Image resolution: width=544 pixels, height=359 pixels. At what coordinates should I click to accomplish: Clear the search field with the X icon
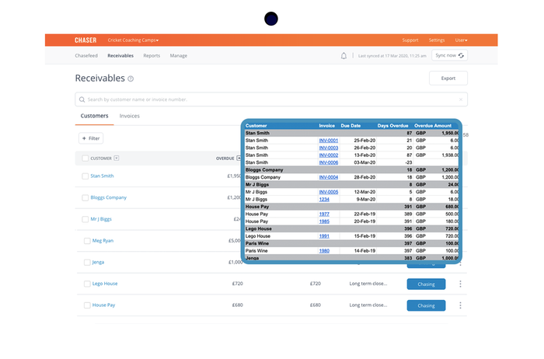[461, 99]
